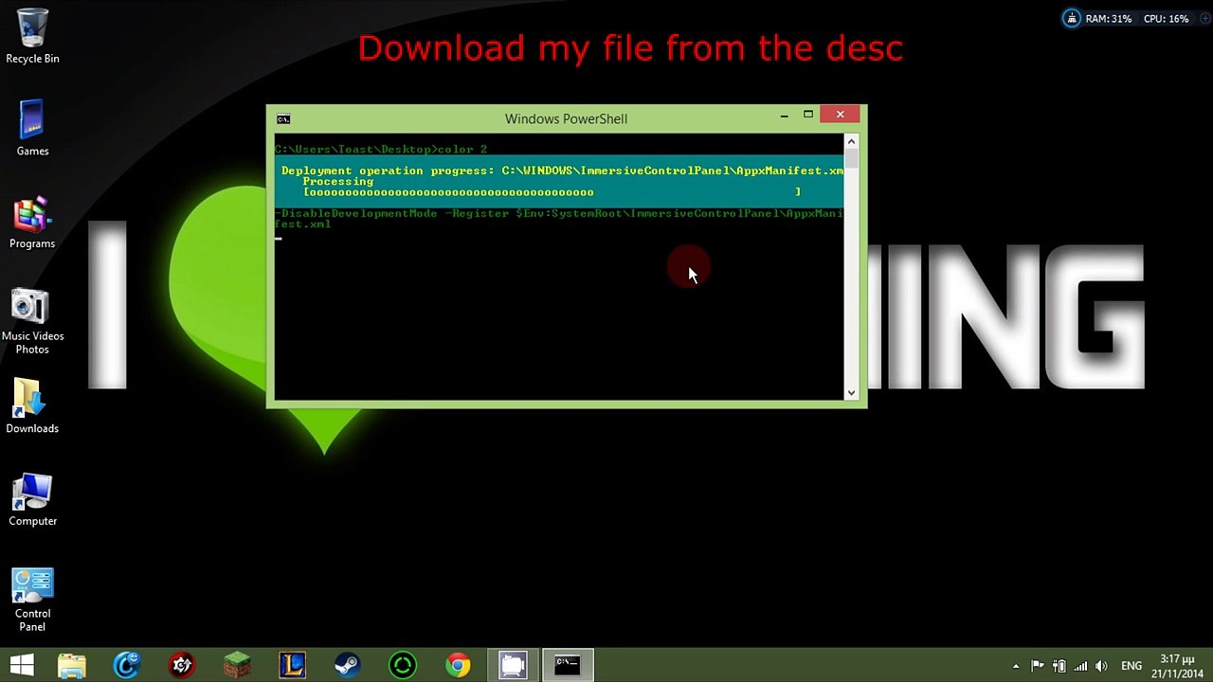This screenshot has height=682, width=1213.
Task: Open the Programs desktop icon
Action: click(x=32, y=223)
